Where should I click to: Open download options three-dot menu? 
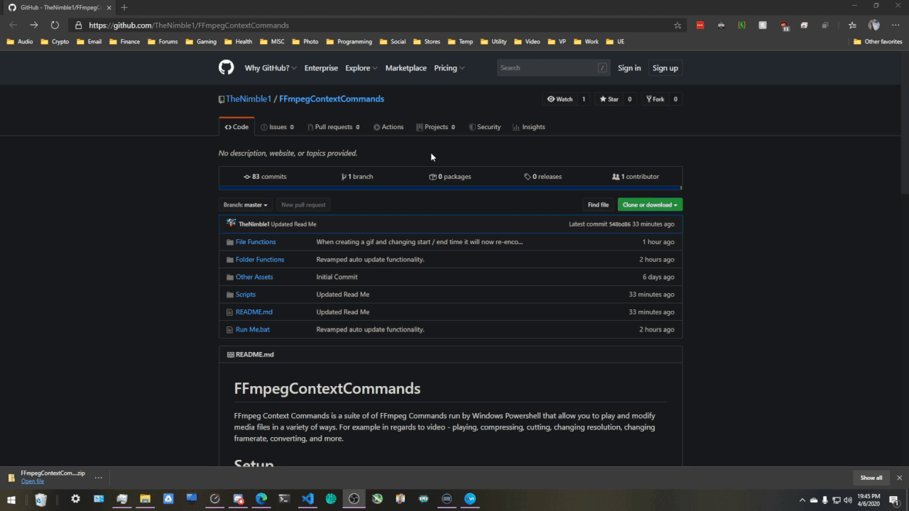tap(99, 478)
